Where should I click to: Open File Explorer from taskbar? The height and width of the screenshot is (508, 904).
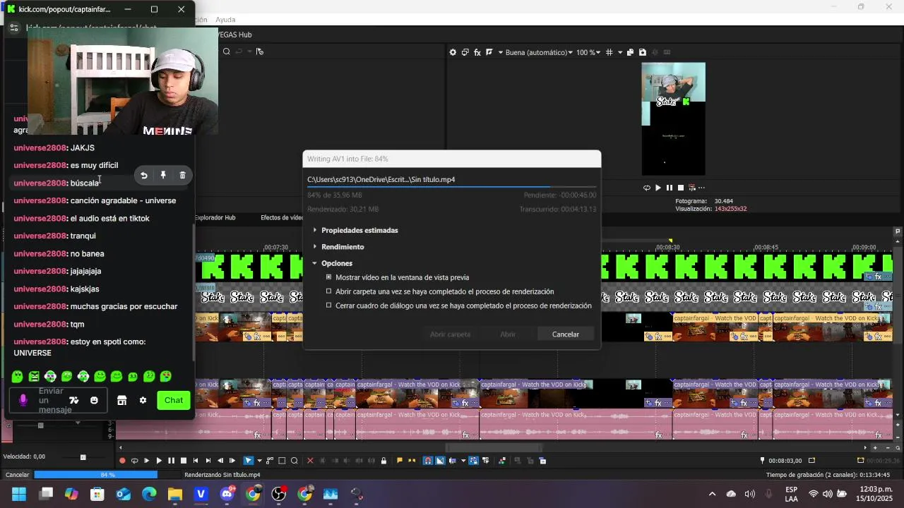tap(174, 494)
